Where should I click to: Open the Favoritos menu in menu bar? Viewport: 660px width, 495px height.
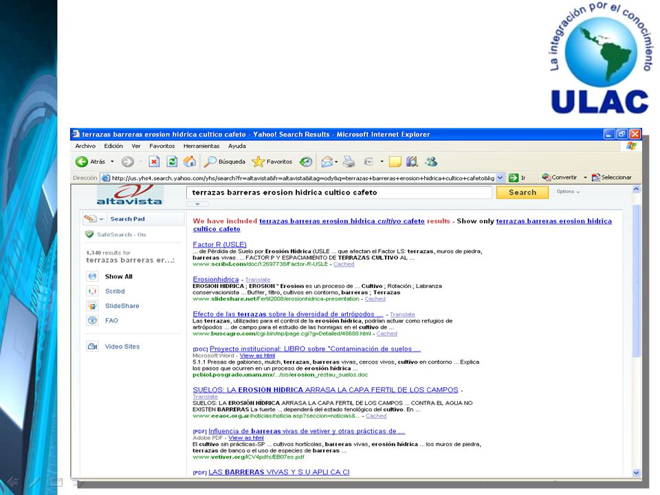click(162, 146)
